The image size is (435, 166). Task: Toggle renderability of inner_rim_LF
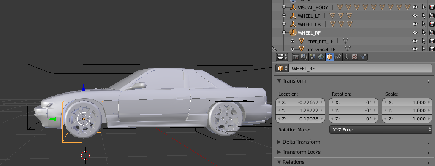click(x=432, y=41)
